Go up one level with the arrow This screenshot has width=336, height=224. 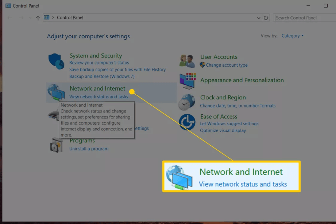tap(38, 18)
